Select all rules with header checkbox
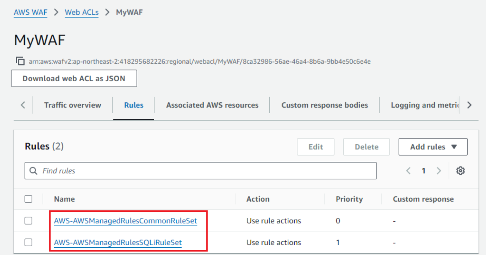486x255 pixels. 28,199
